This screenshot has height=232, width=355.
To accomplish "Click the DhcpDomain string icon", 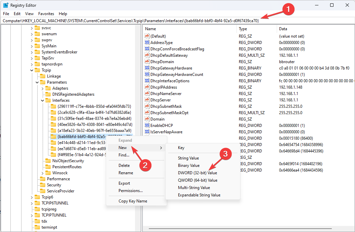I will coord(147,61).
